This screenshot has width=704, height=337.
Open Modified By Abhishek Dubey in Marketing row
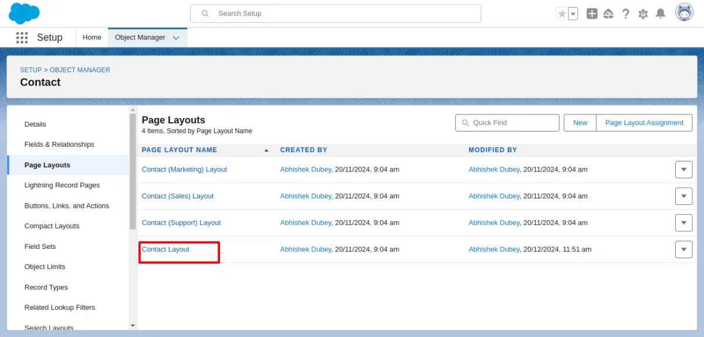494,170
